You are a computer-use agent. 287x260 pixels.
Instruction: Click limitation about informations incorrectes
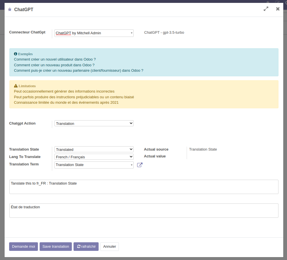point(64,91)
